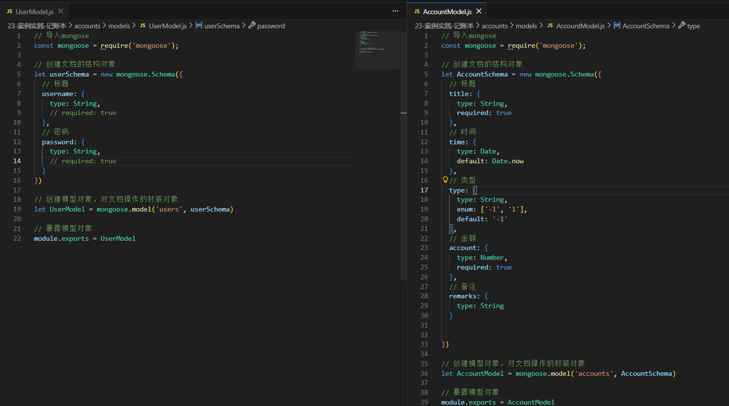Viewport: 729px width, 406px height.
Task: Open 'models' breadcrumb in right editor
Action: [x=526, y=26]
